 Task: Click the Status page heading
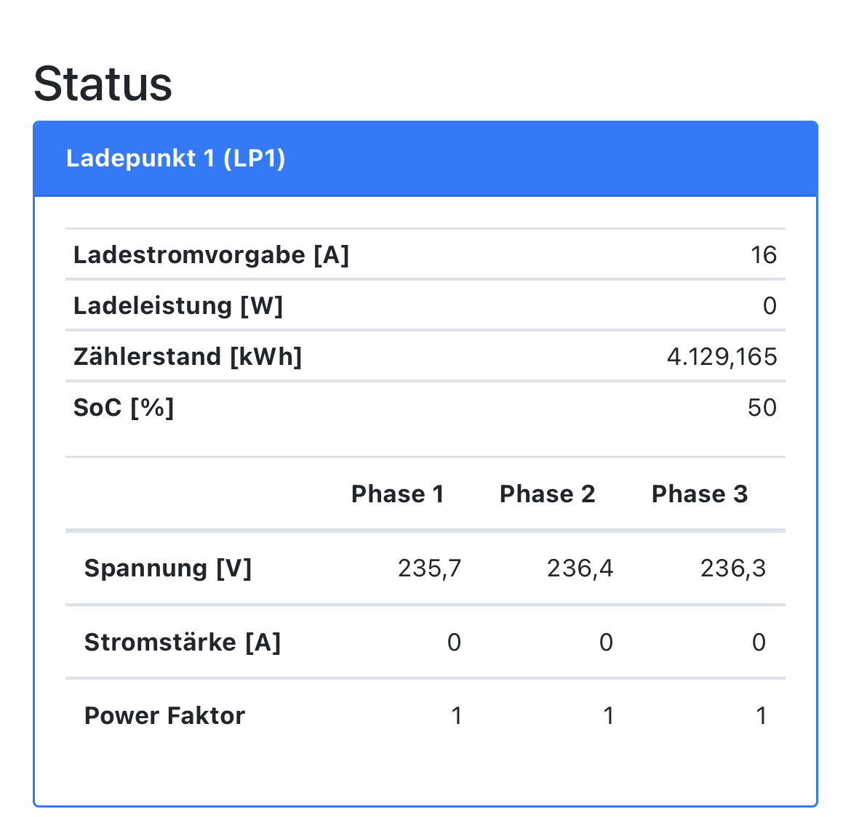click(103, 84)
